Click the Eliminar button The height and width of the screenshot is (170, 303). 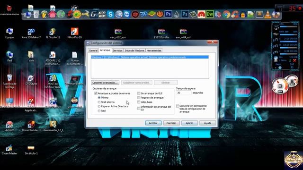pyautogui.click(x=166, y=83)
